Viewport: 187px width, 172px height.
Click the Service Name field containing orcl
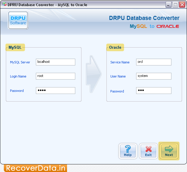pos(154,62)
